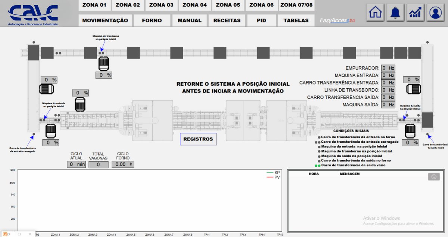Select the MAQUINA SAÍDA Hz field

[388, 105]
